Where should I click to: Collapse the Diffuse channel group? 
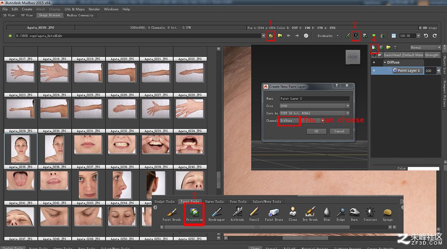coord(385,63)
